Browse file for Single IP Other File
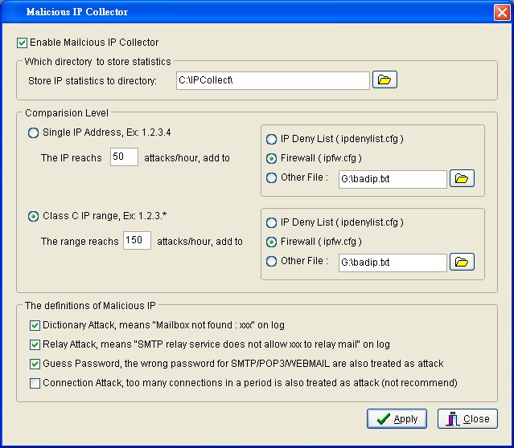Screen dimensions: 514x448 (x=462, y=179)
